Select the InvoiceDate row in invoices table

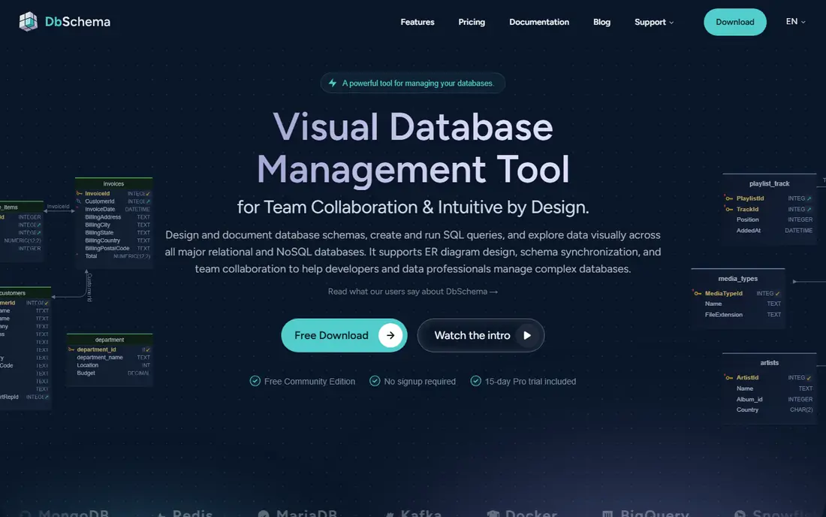click(114, 209)
